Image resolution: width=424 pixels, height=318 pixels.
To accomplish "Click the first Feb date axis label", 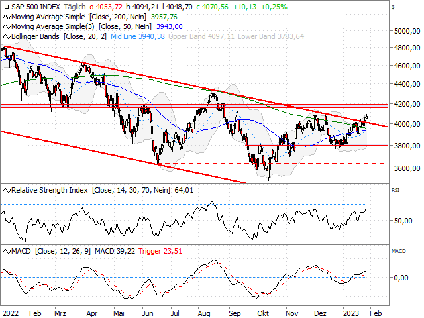I will [35, 313].
